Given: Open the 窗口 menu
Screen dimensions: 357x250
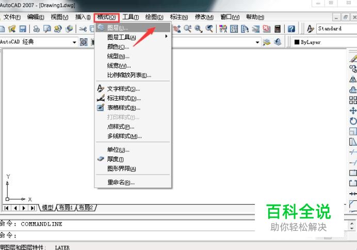Looking at the screenshot, I should click(230, 17).
